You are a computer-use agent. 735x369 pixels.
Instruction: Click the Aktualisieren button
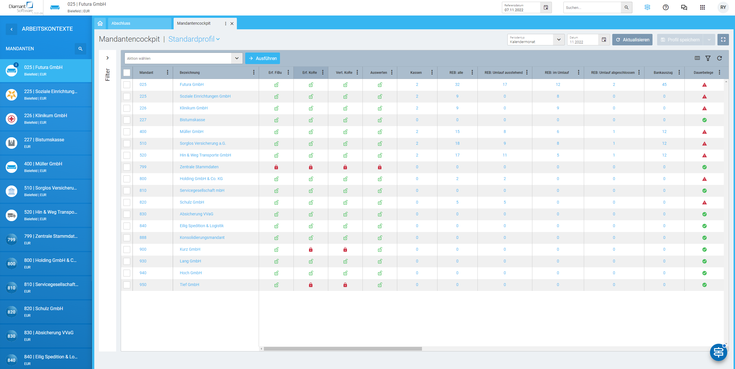click(x=632, y=40)
